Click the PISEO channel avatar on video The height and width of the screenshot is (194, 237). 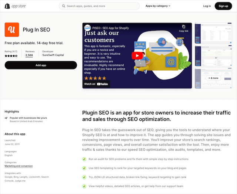87,28
